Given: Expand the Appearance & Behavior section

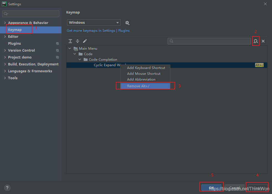Looking at the screenshot, I should tap(5, 23).
